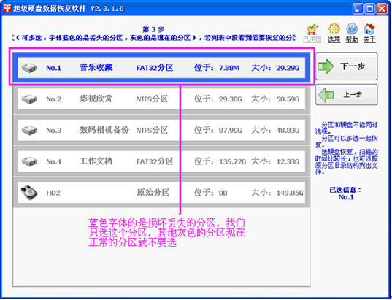
Task: Click the house About icon
Action: 369,29
